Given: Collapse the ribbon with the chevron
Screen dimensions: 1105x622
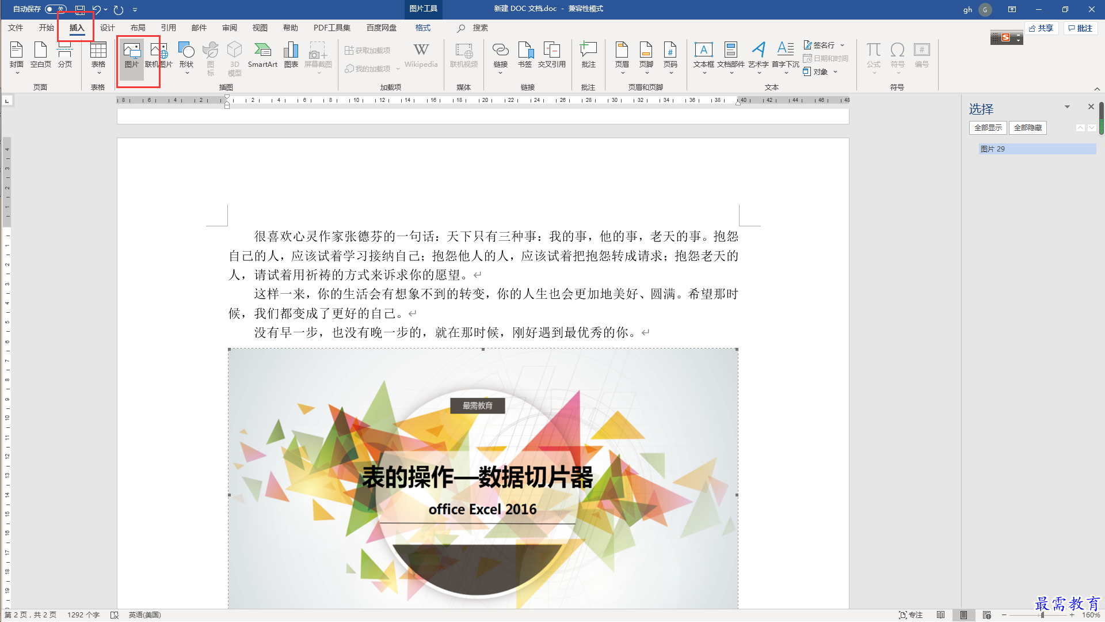Looking at the screenshot, I should (1097, 89).
